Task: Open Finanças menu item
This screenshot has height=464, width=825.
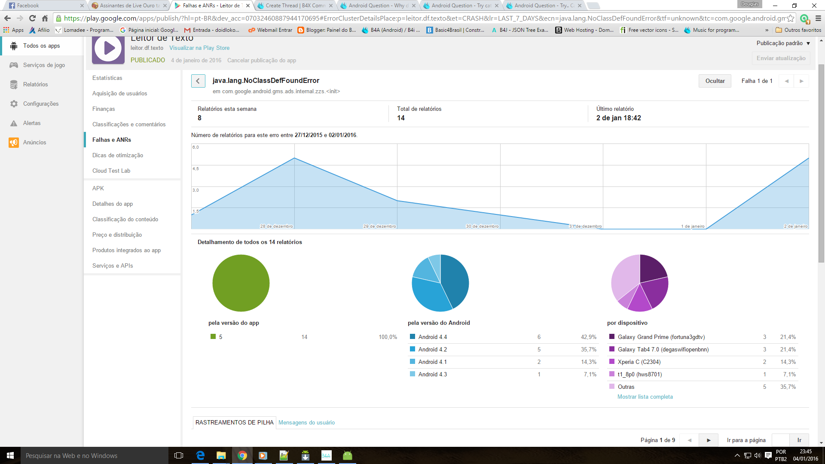Action: 104,109
